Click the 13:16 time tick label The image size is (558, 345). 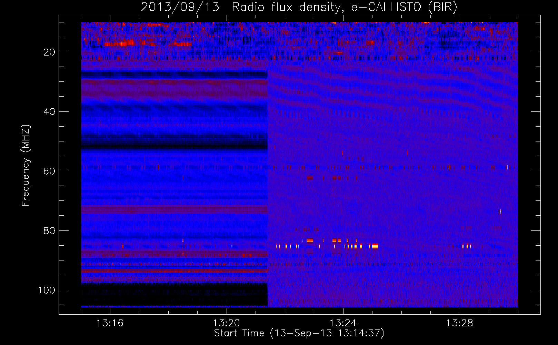click(110, 323)
